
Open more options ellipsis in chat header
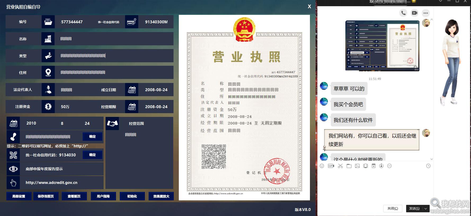(425, 13)
